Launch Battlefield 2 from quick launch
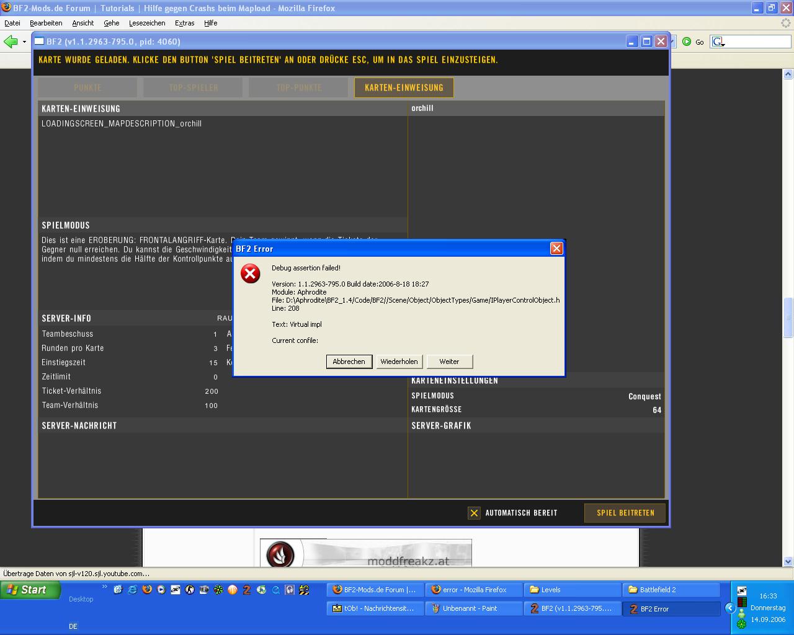794x635 pixels. (x=247, y=590)
